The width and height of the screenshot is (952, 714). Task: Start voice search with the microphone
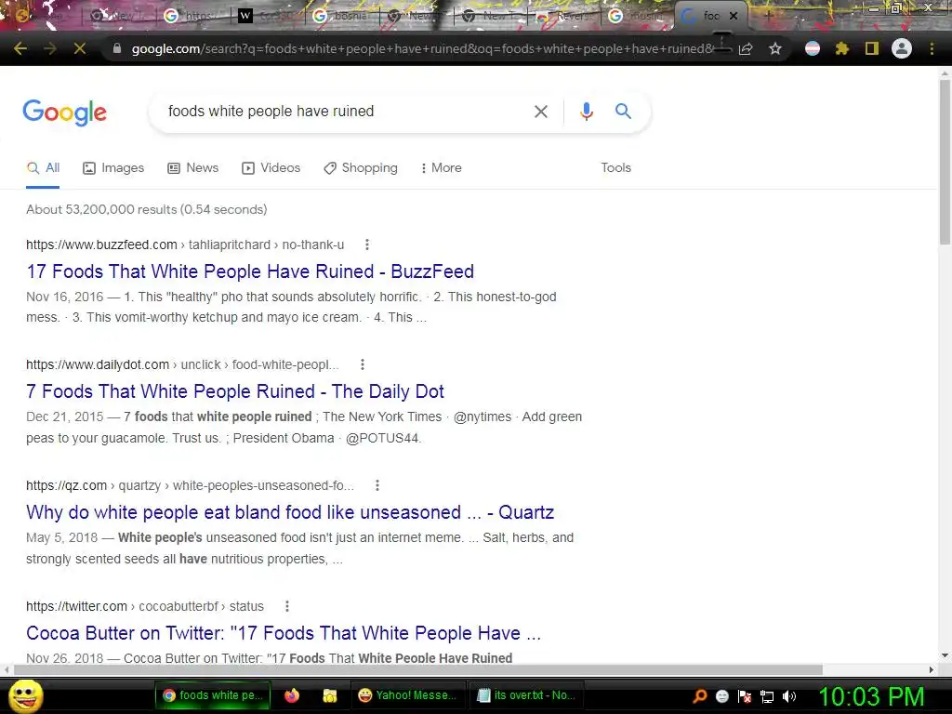pyautogui.click(x=586, y=112)
